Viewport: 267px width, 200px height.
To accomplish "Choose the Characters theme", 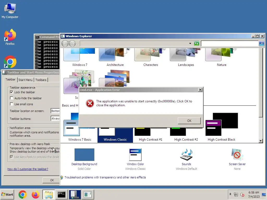I will (x=150, y=57).
